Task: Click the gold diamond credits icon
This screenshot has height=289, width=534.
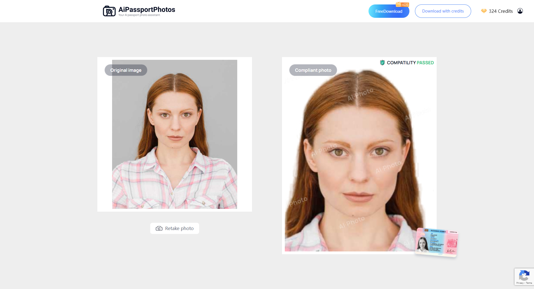Action: pyautogui.click(x=484, y=11)
